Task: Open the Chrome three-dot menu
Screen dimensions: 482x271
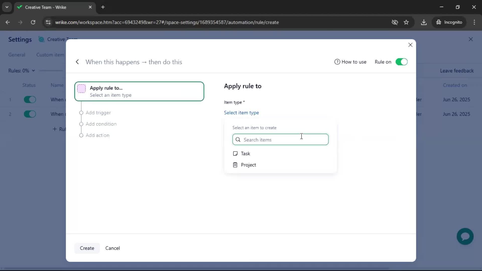Action: pos(474,22)
